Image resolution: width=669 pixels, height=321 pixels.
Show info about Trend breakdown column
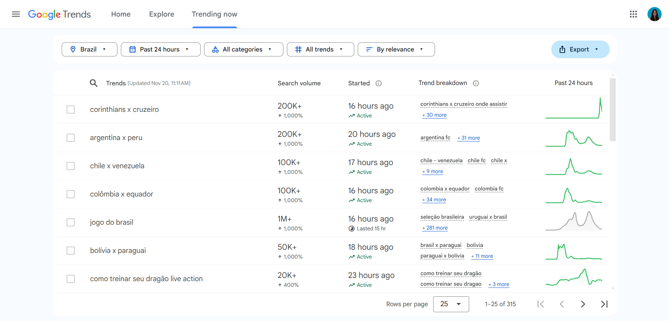point(476,83)
